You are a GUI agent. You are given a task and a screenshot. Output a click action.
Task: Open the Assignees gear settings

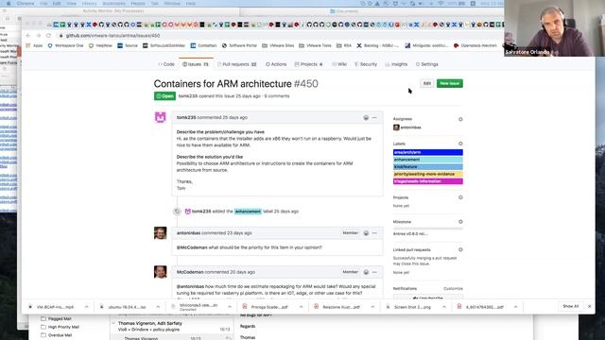pyautogui.click(x=460, y=119)
